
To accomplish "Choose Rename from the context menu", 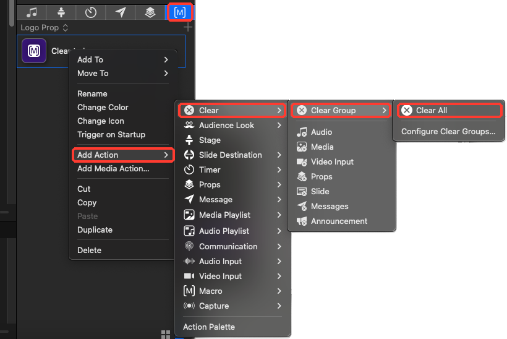I will click(x=123, y=93).
